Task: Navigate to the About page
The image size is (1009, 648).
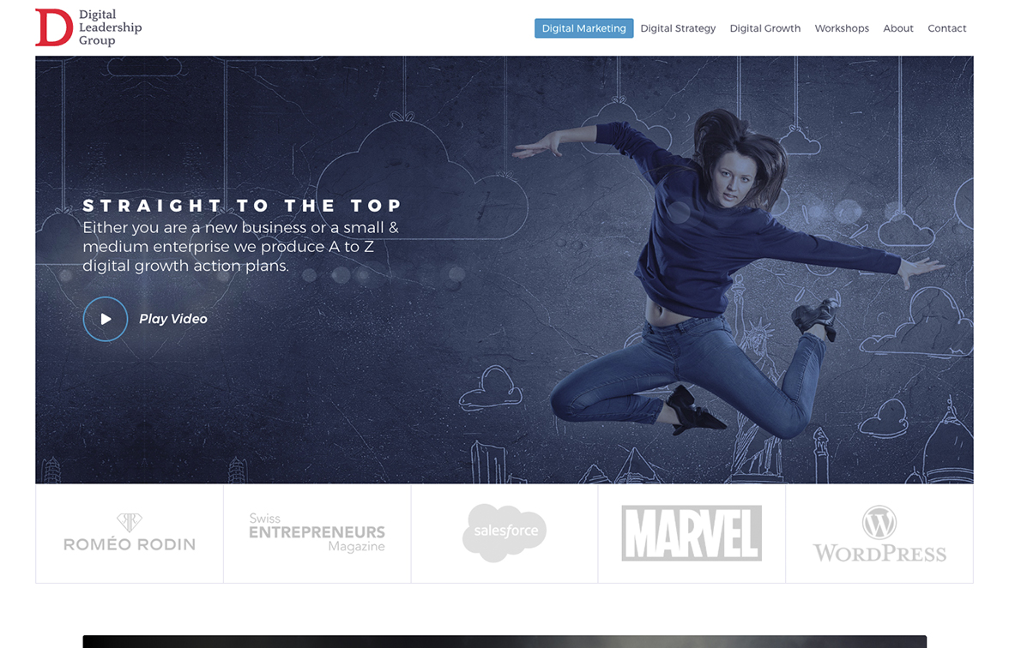Action: click(897, 28)
